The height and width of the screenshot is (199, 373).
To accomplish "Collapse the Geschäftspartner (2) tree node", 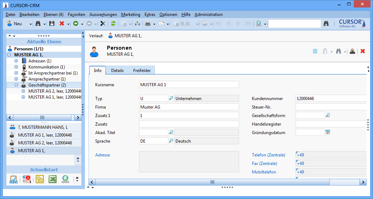I will 16,85.
